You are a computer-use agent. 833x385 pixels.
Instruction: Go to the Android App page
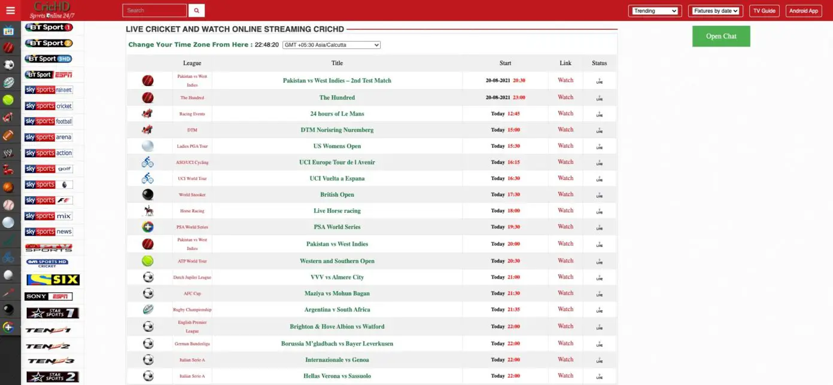[x=804, y=10]
